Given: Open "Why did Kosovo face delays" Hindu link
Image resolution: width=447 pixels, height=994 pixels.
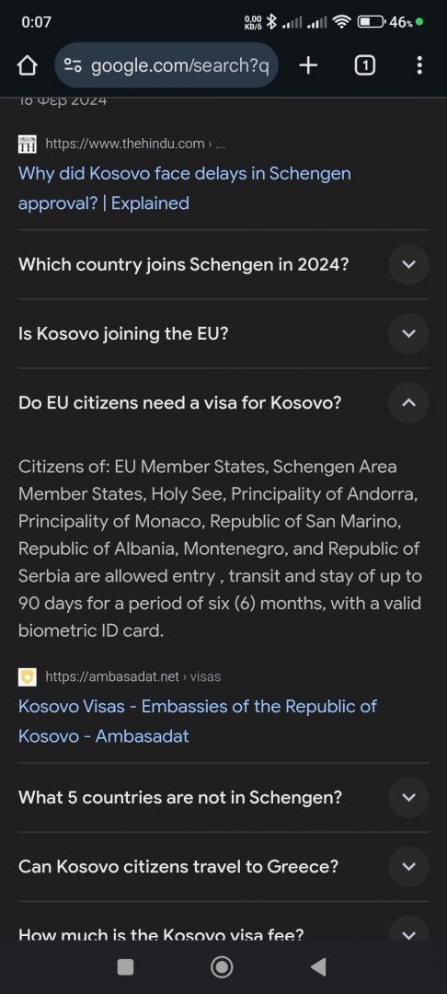Looking at the screenshot, I should (x=184, y=189).
